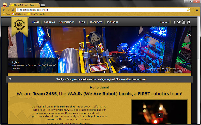Select the seventh slideshow indicator square
This screenshot has width=201, height=125.
(x=174, y=70)
